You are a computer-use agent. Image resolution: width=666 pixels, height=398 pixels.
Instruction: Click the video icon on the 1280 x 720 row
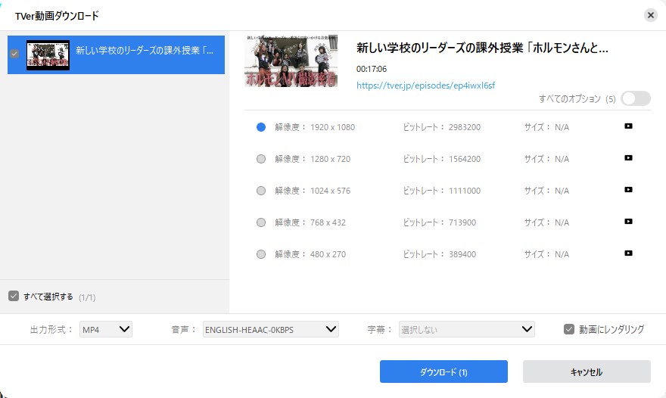[628, 158]
